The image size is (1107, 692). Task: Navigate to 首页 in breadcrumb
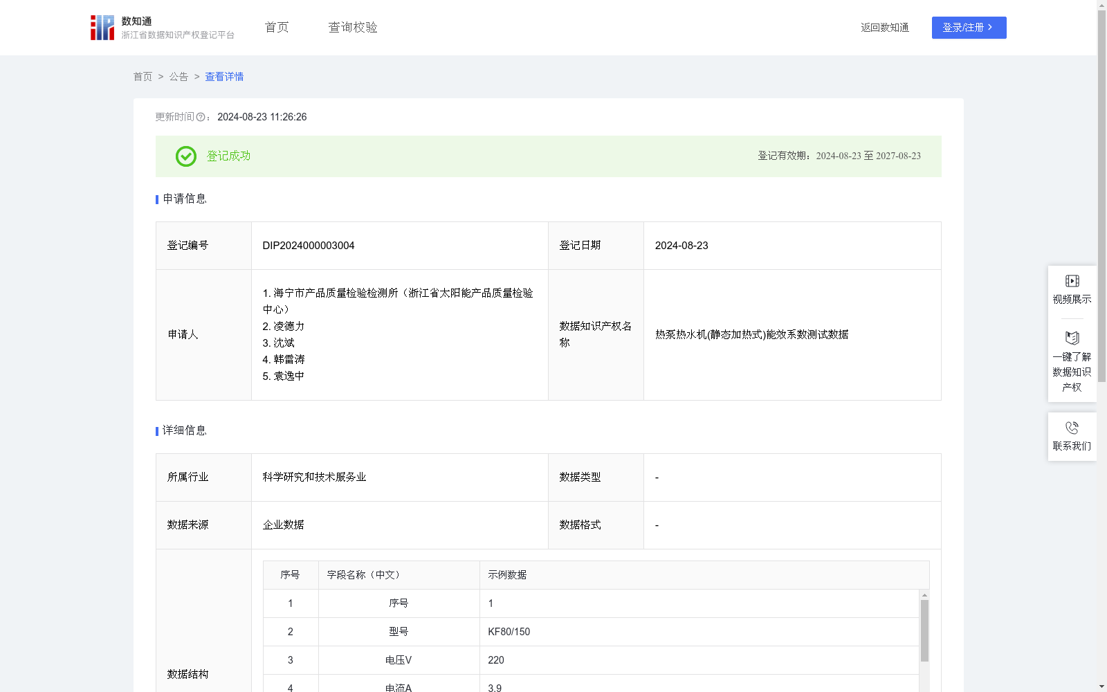pos(143,77)
